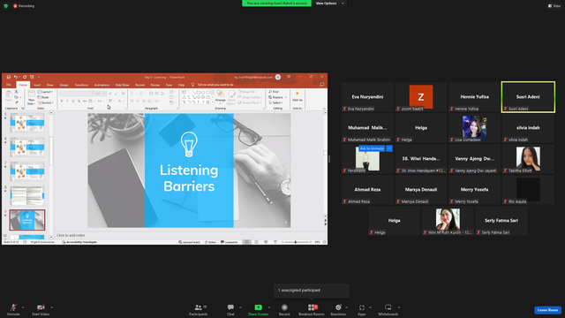
Task: Switch to Slide Sorter view icon
Action: 257,242
